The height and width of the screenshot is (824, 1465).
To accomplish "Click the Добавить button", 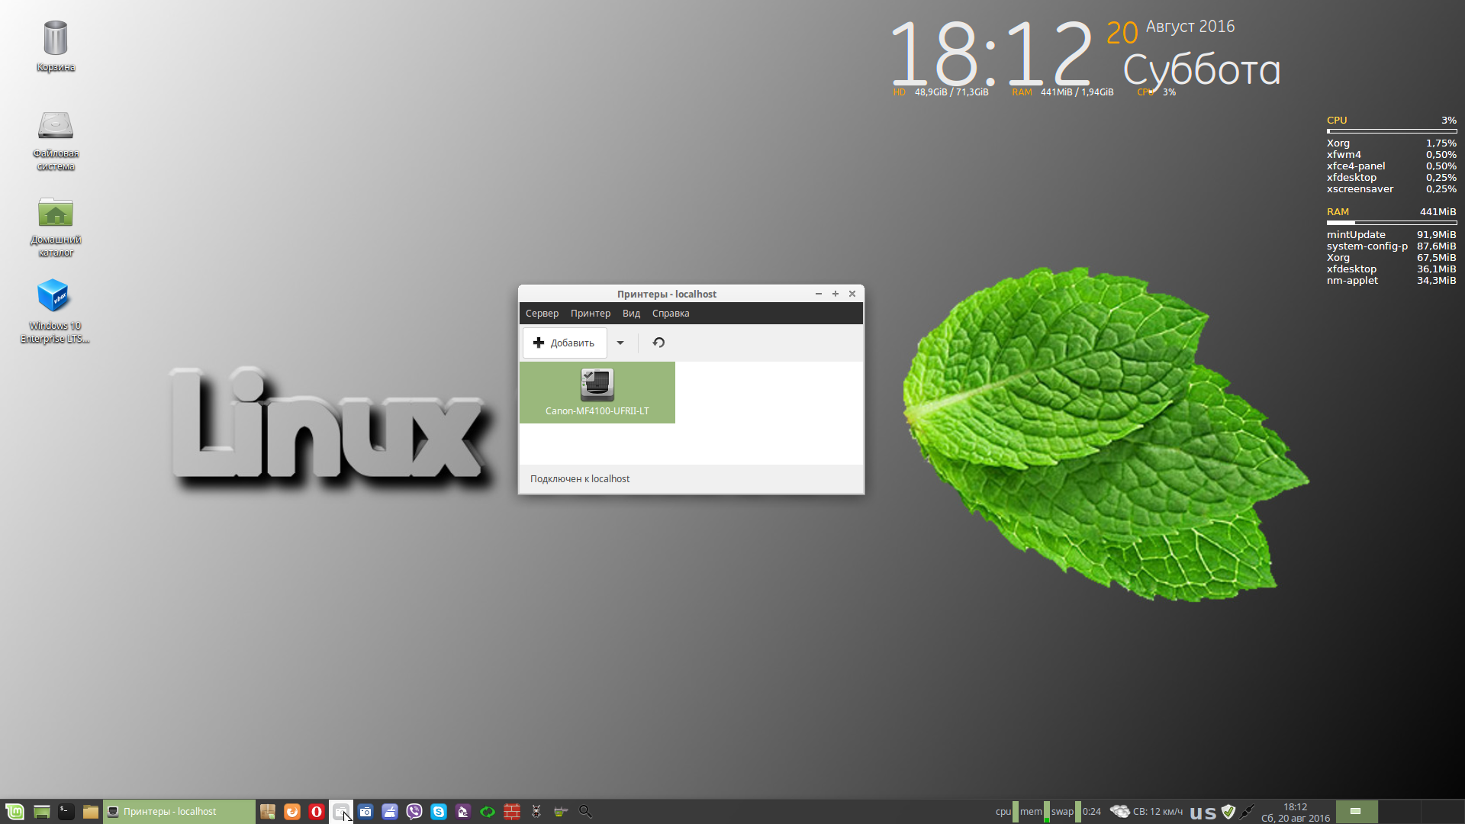I will [x=565, y=343].
